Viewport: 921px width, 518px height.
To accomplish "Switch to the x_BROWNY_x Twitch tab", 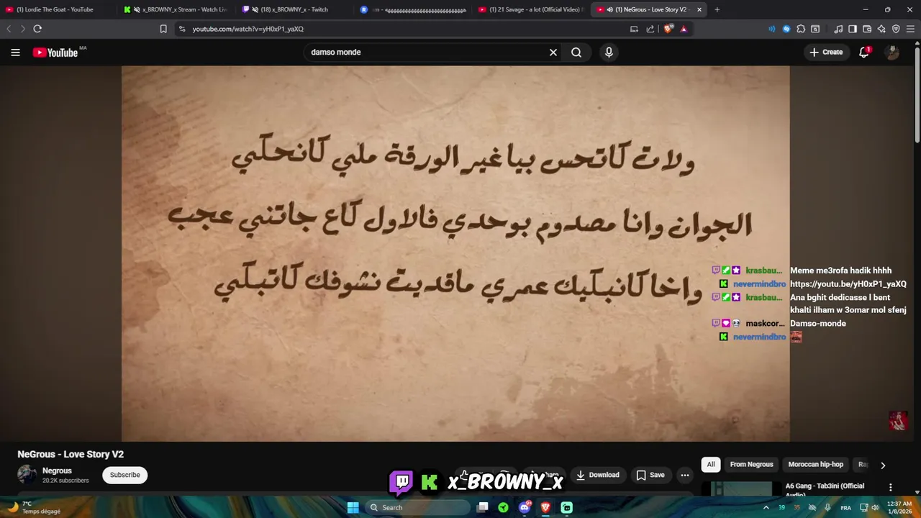I will tap(294, 9).
